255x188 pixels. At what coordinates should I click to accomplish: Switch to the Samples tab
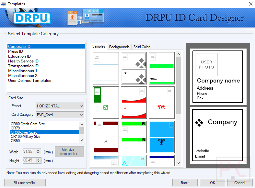pyautogui.click(x=99, y=46)
